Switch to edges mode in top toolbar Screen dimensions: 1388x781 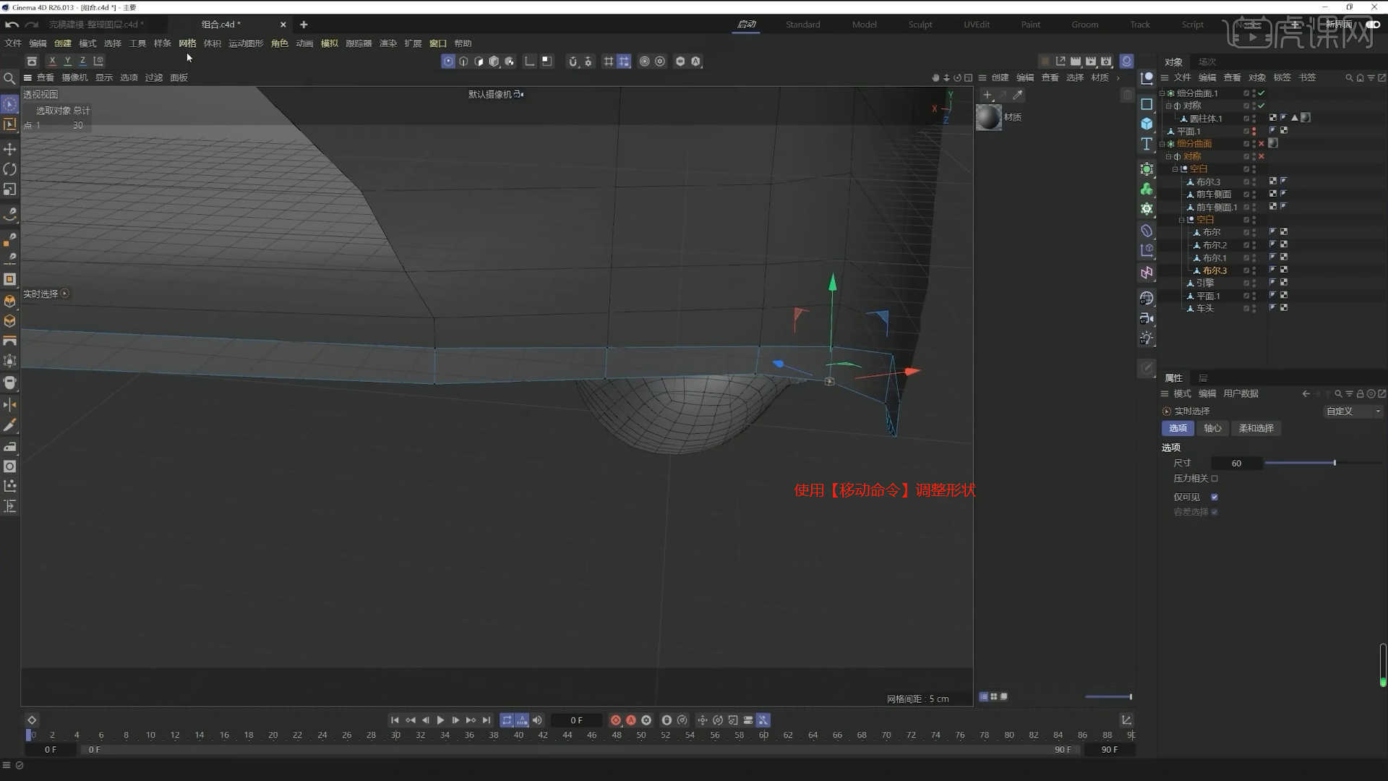[x=463, y=61]
